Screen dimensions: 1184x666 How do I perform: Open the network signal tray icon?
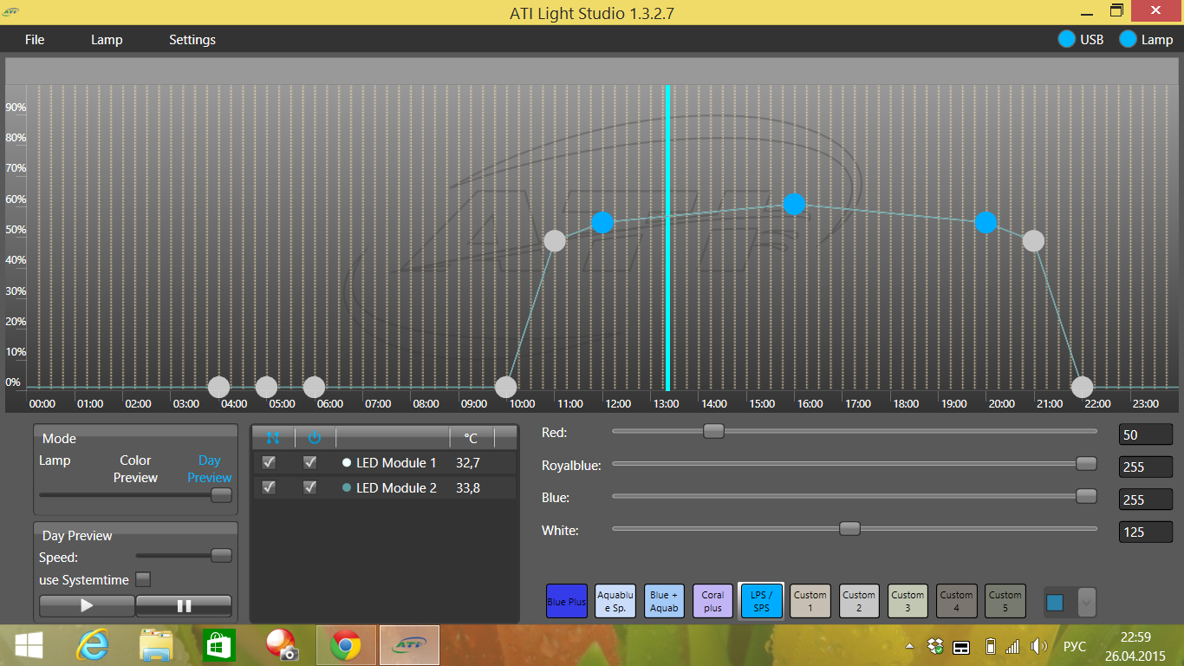click(x=1012, y=647)
